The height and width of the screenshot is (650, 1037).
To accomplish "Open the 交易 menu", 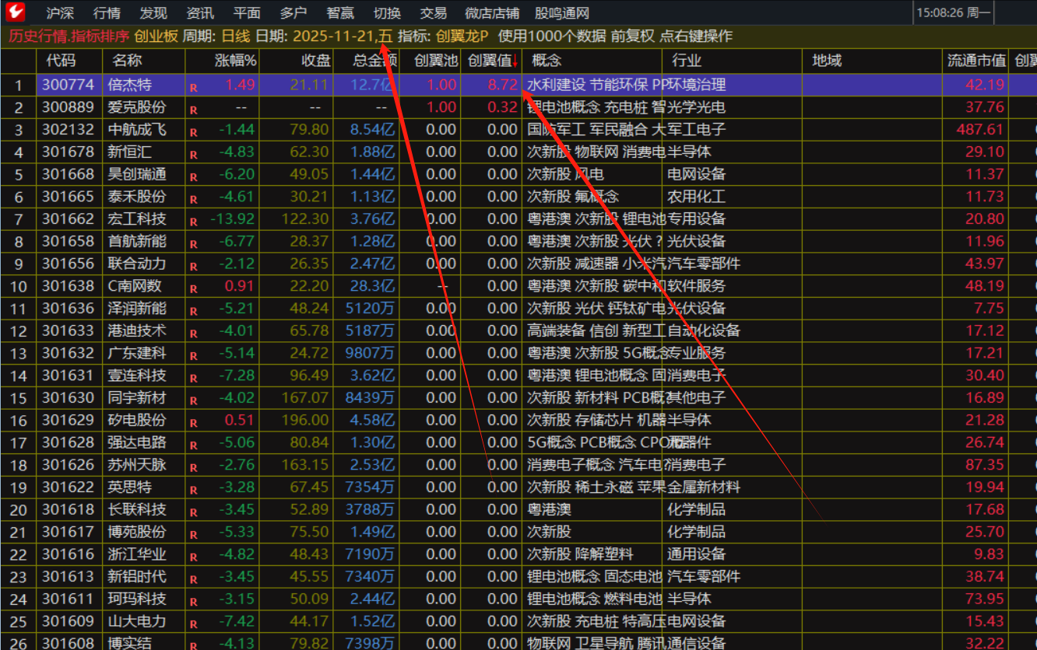I will (x=433, y=13).
